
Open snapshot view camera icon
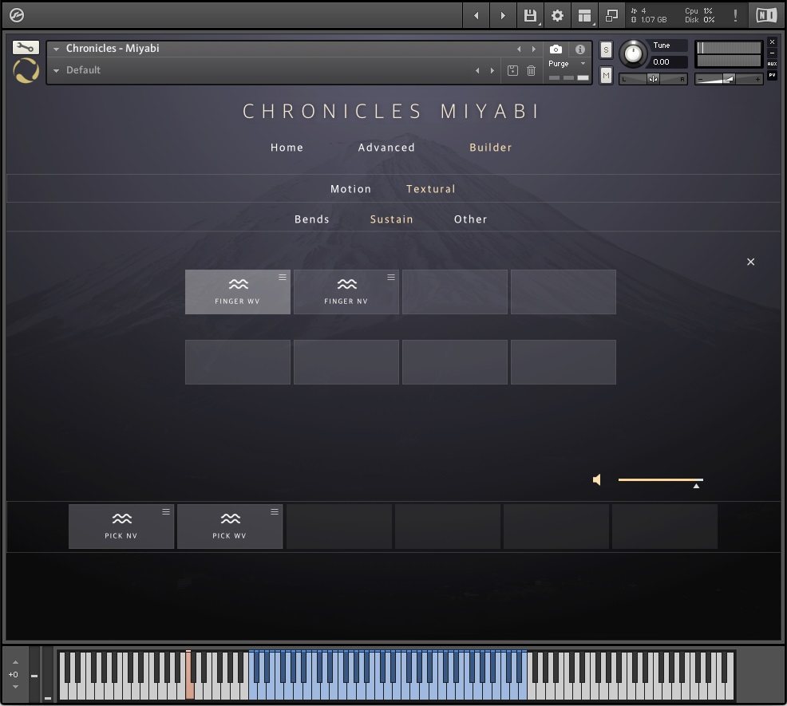pos(556,49)
